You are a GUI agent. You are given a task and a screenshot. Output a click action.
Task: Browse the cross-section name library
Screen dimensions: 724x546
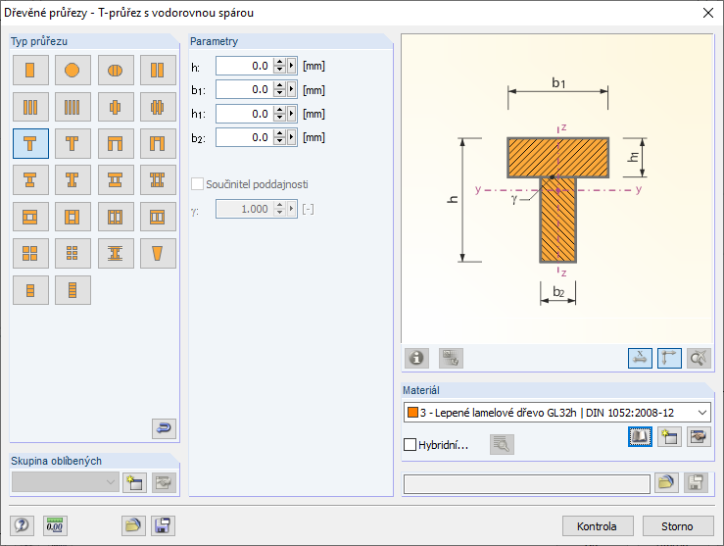666,483
